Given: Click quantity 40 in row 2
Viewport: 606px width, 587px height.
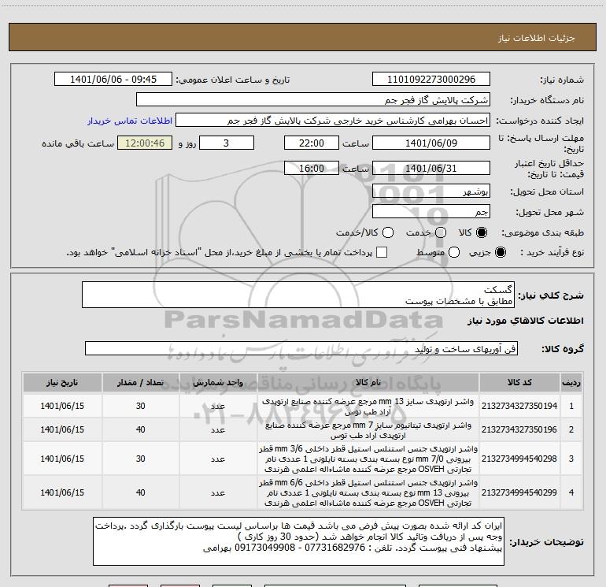Looking at the screenshot, I should 140,429.
